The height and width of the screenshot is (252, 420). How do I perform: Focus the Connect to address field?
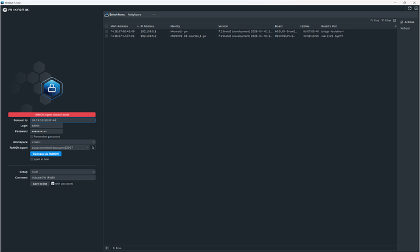pyautogui.click(x=63, y=120)
